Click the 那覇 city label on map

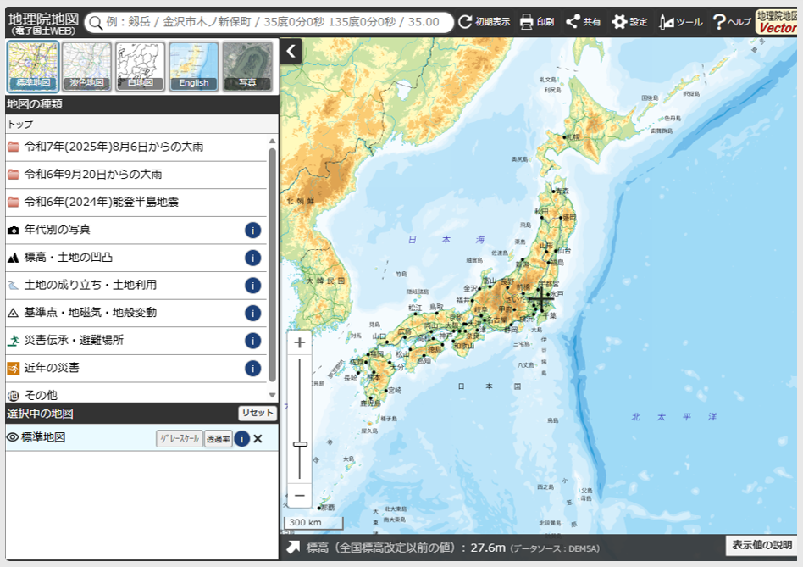coord(328,507)
